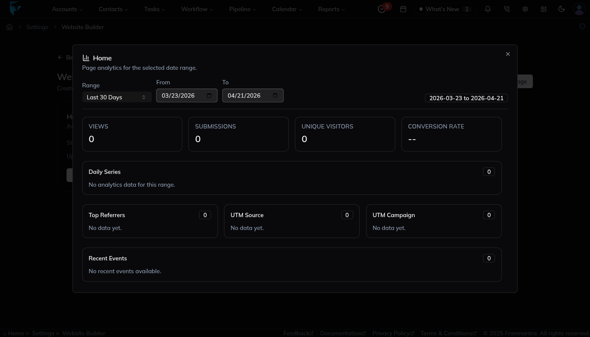
Task: Open the phone call icon
Action: (x=507, y=9)
